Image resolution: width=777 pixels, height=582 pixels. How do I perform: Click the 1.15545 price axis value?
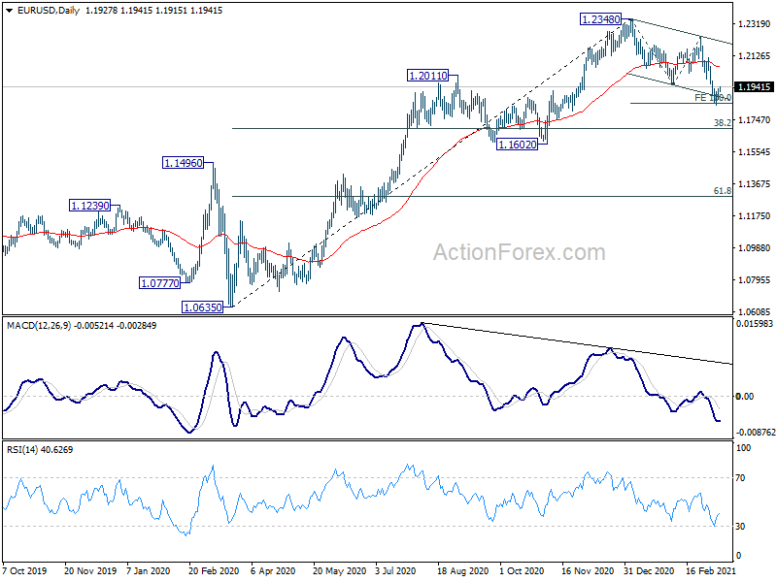(755, 152)
